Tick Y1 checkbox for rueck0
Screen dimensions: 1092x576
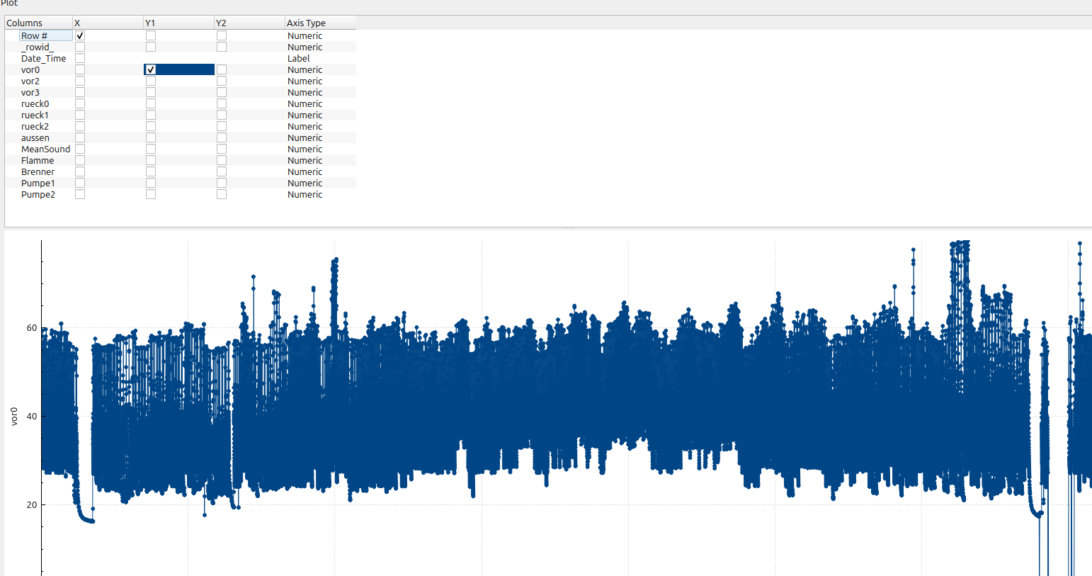[151, 103]
